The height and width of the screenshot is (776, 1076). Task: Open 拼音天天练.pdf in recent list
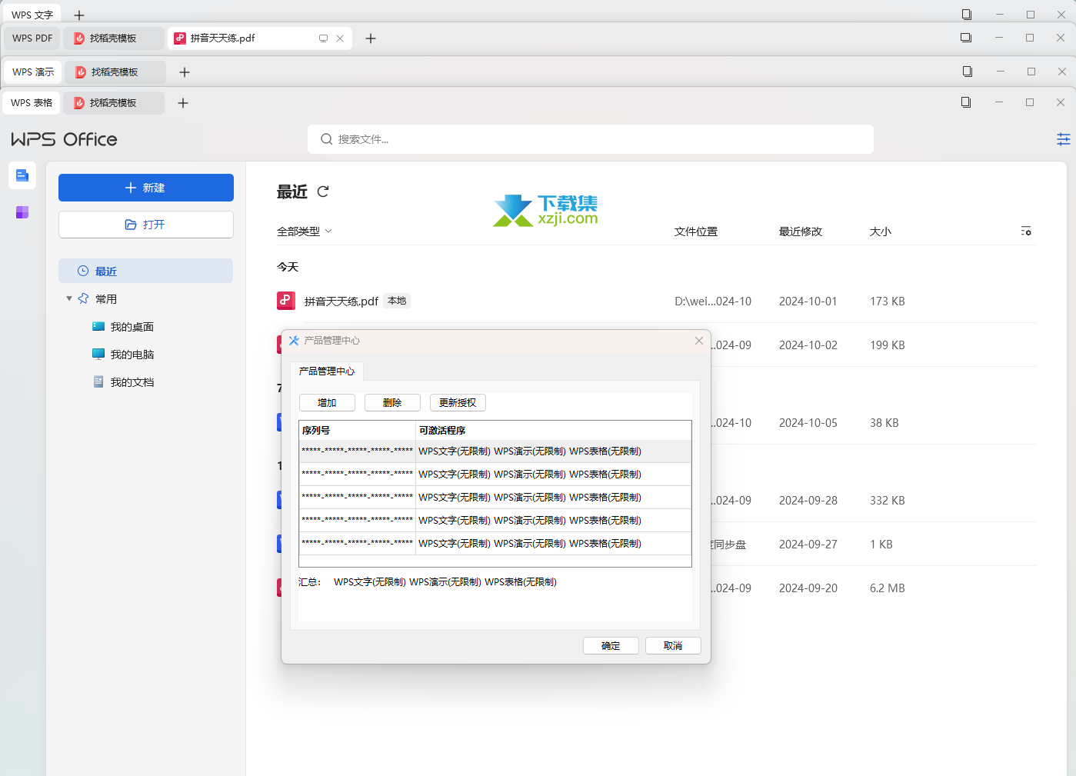341,301
